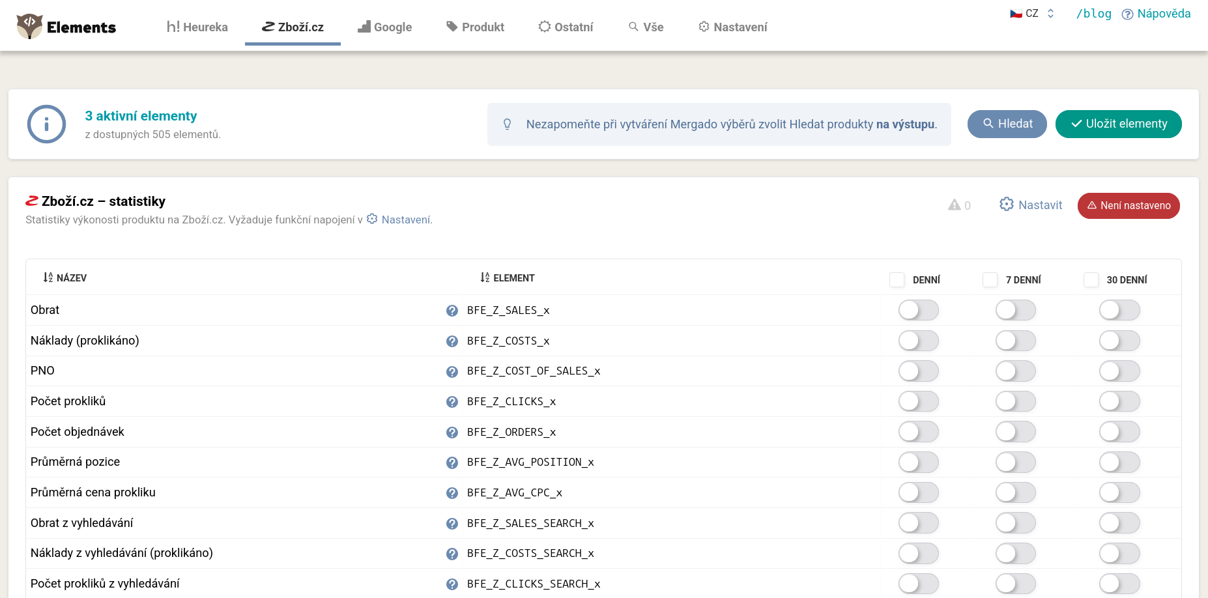The width and height of the screenshot is (1208, 598).
Task: Switch to the Google tab
Action: pyautogui.click(x=385, y=27)
